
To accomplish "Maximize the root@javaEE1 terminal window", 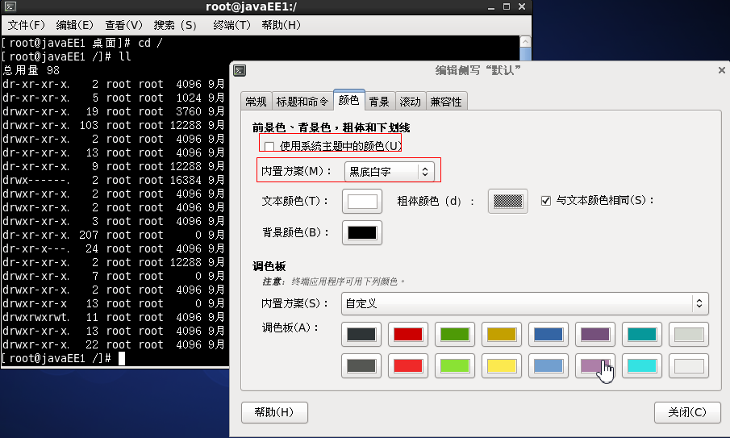I will (x=507, y=6).
